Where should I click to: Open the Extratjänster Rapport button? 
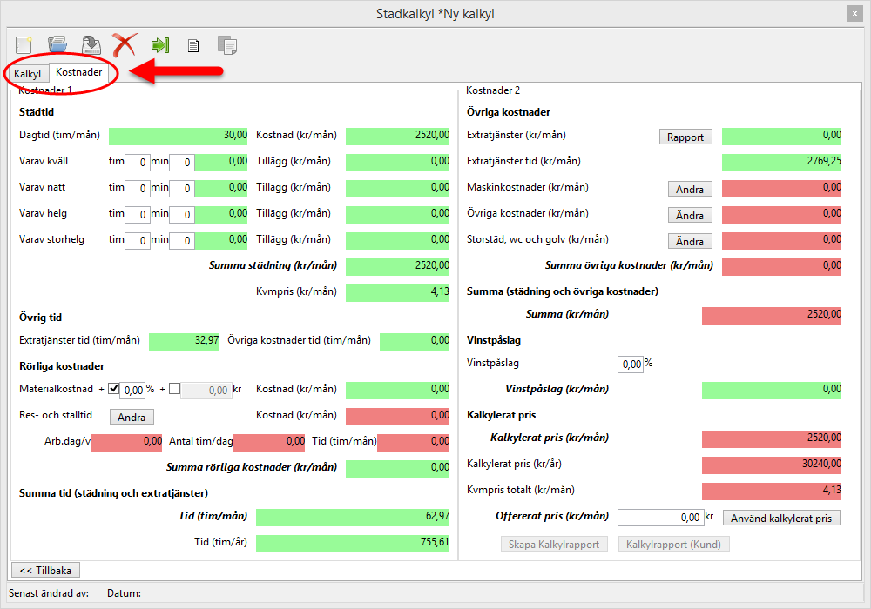click(685, 137)
